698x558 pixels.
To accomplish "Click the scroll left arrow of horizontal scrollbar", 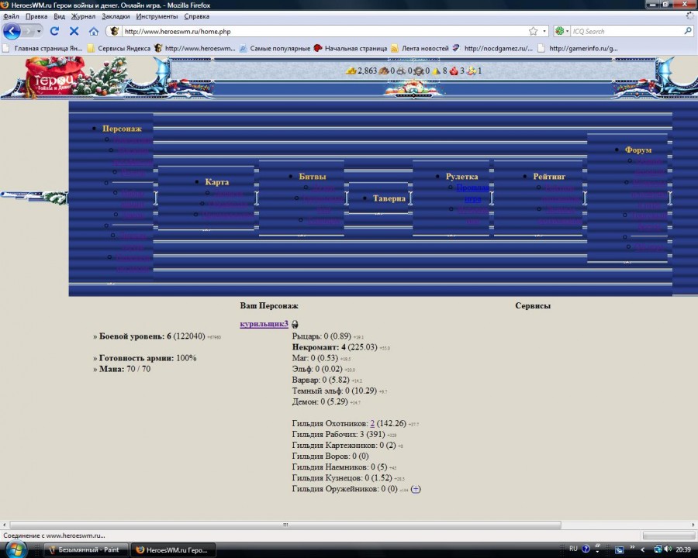I will click(x=5, y=525).
